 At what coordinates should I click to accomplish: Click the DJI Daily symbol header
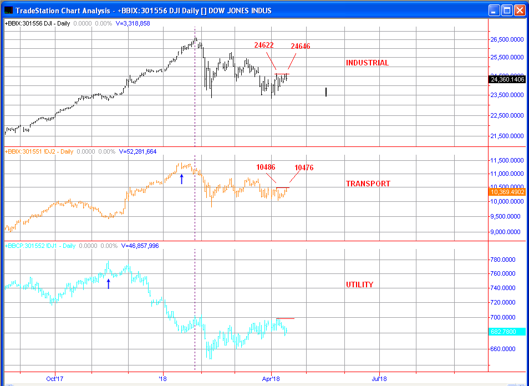[x=37, y=23]
